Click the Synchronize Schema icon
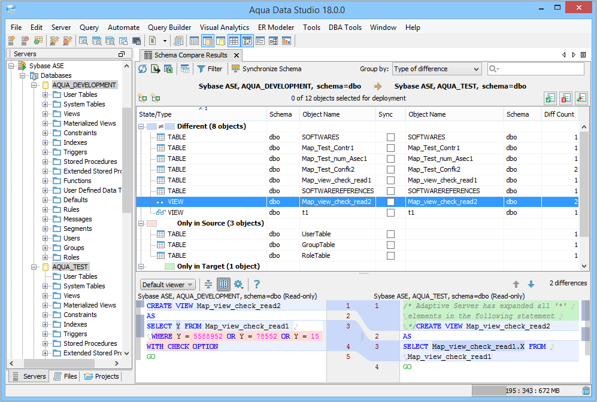 point(236,69)
